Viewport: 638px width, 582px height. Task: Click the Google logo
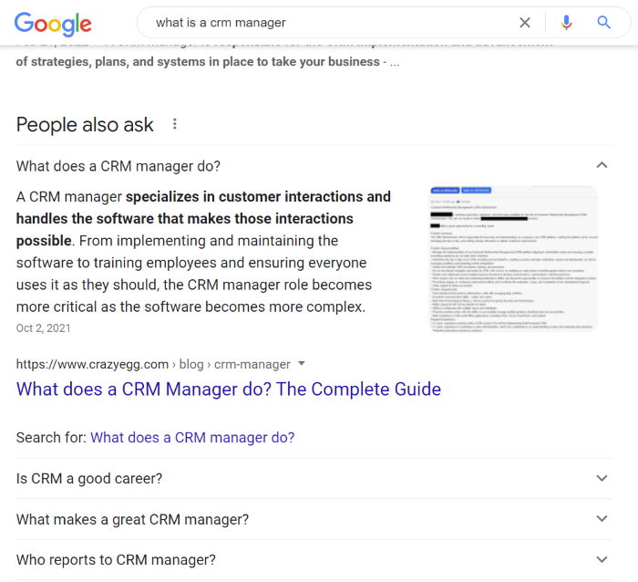click(x=53, y=24)
